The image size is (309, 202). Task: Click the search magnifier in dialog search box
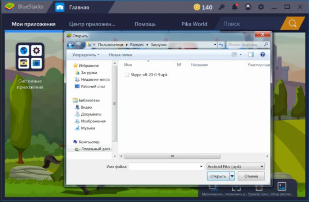coord(266,44)
